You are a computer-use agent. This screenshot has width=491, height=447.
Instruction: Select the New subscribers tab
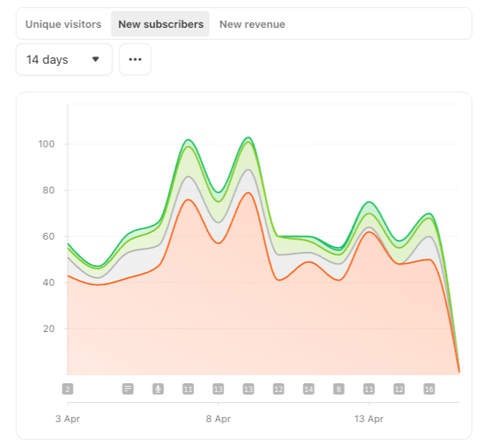(160, 24)
